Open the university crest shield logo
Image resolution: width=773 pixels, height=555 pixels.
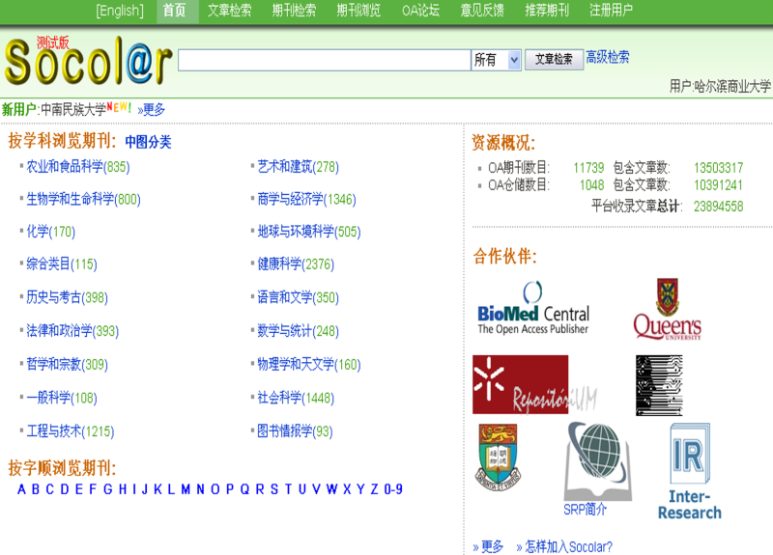tap(498, 457)
